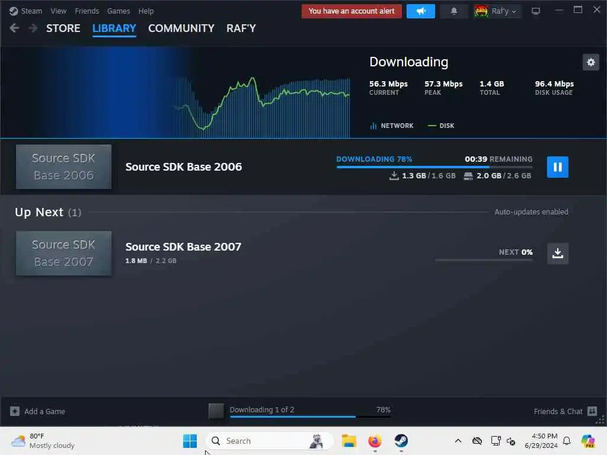Switch to the COMMUNITY tab

181,28
